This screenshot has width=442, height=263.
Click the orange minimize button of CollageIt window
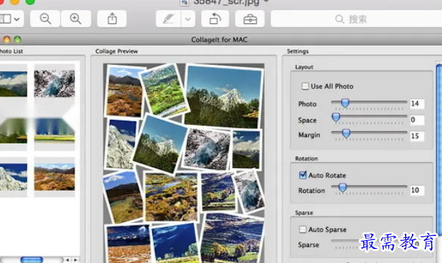click(7, 39)
